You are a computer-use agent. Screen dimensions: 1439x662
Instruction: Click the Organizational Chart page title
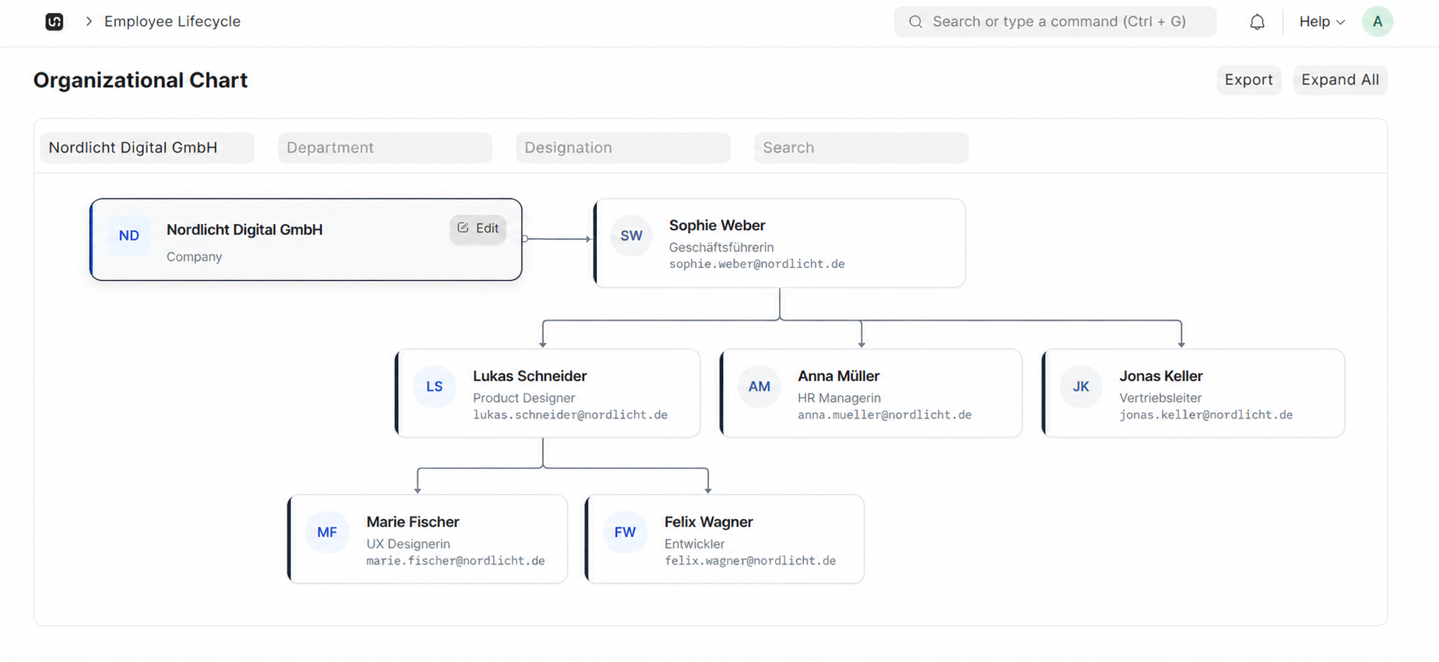tap(140, 80)
